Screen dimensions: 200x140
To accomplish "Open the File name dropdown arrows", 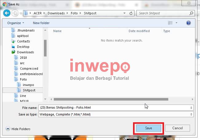I will click(x=191, y=108).
